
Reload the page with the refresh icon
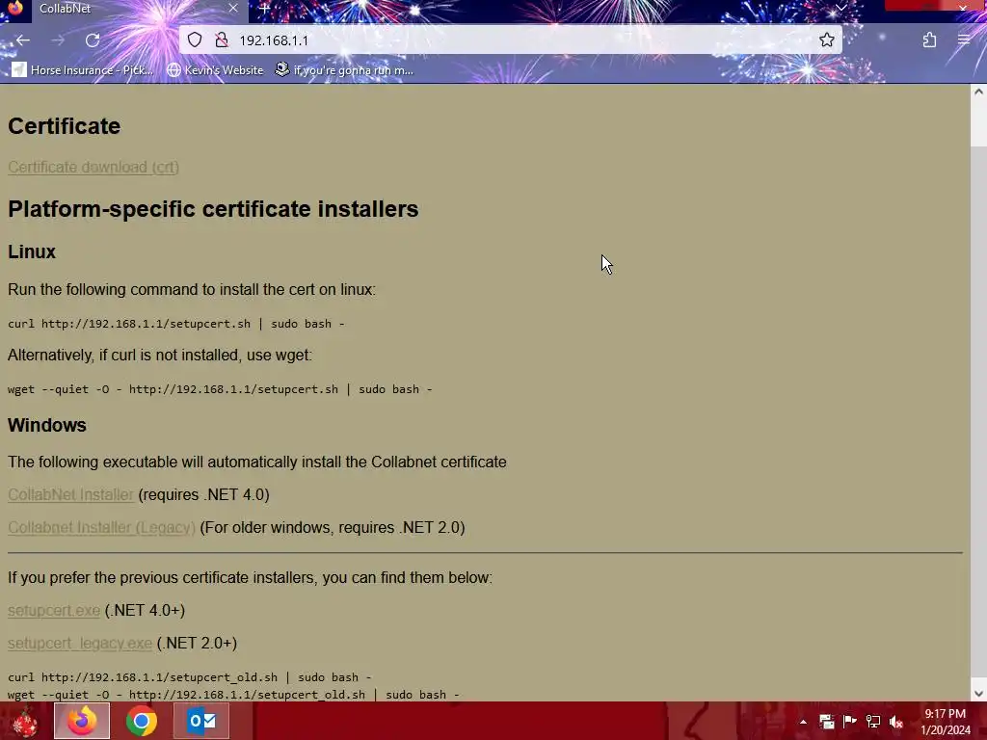point(93,40)
